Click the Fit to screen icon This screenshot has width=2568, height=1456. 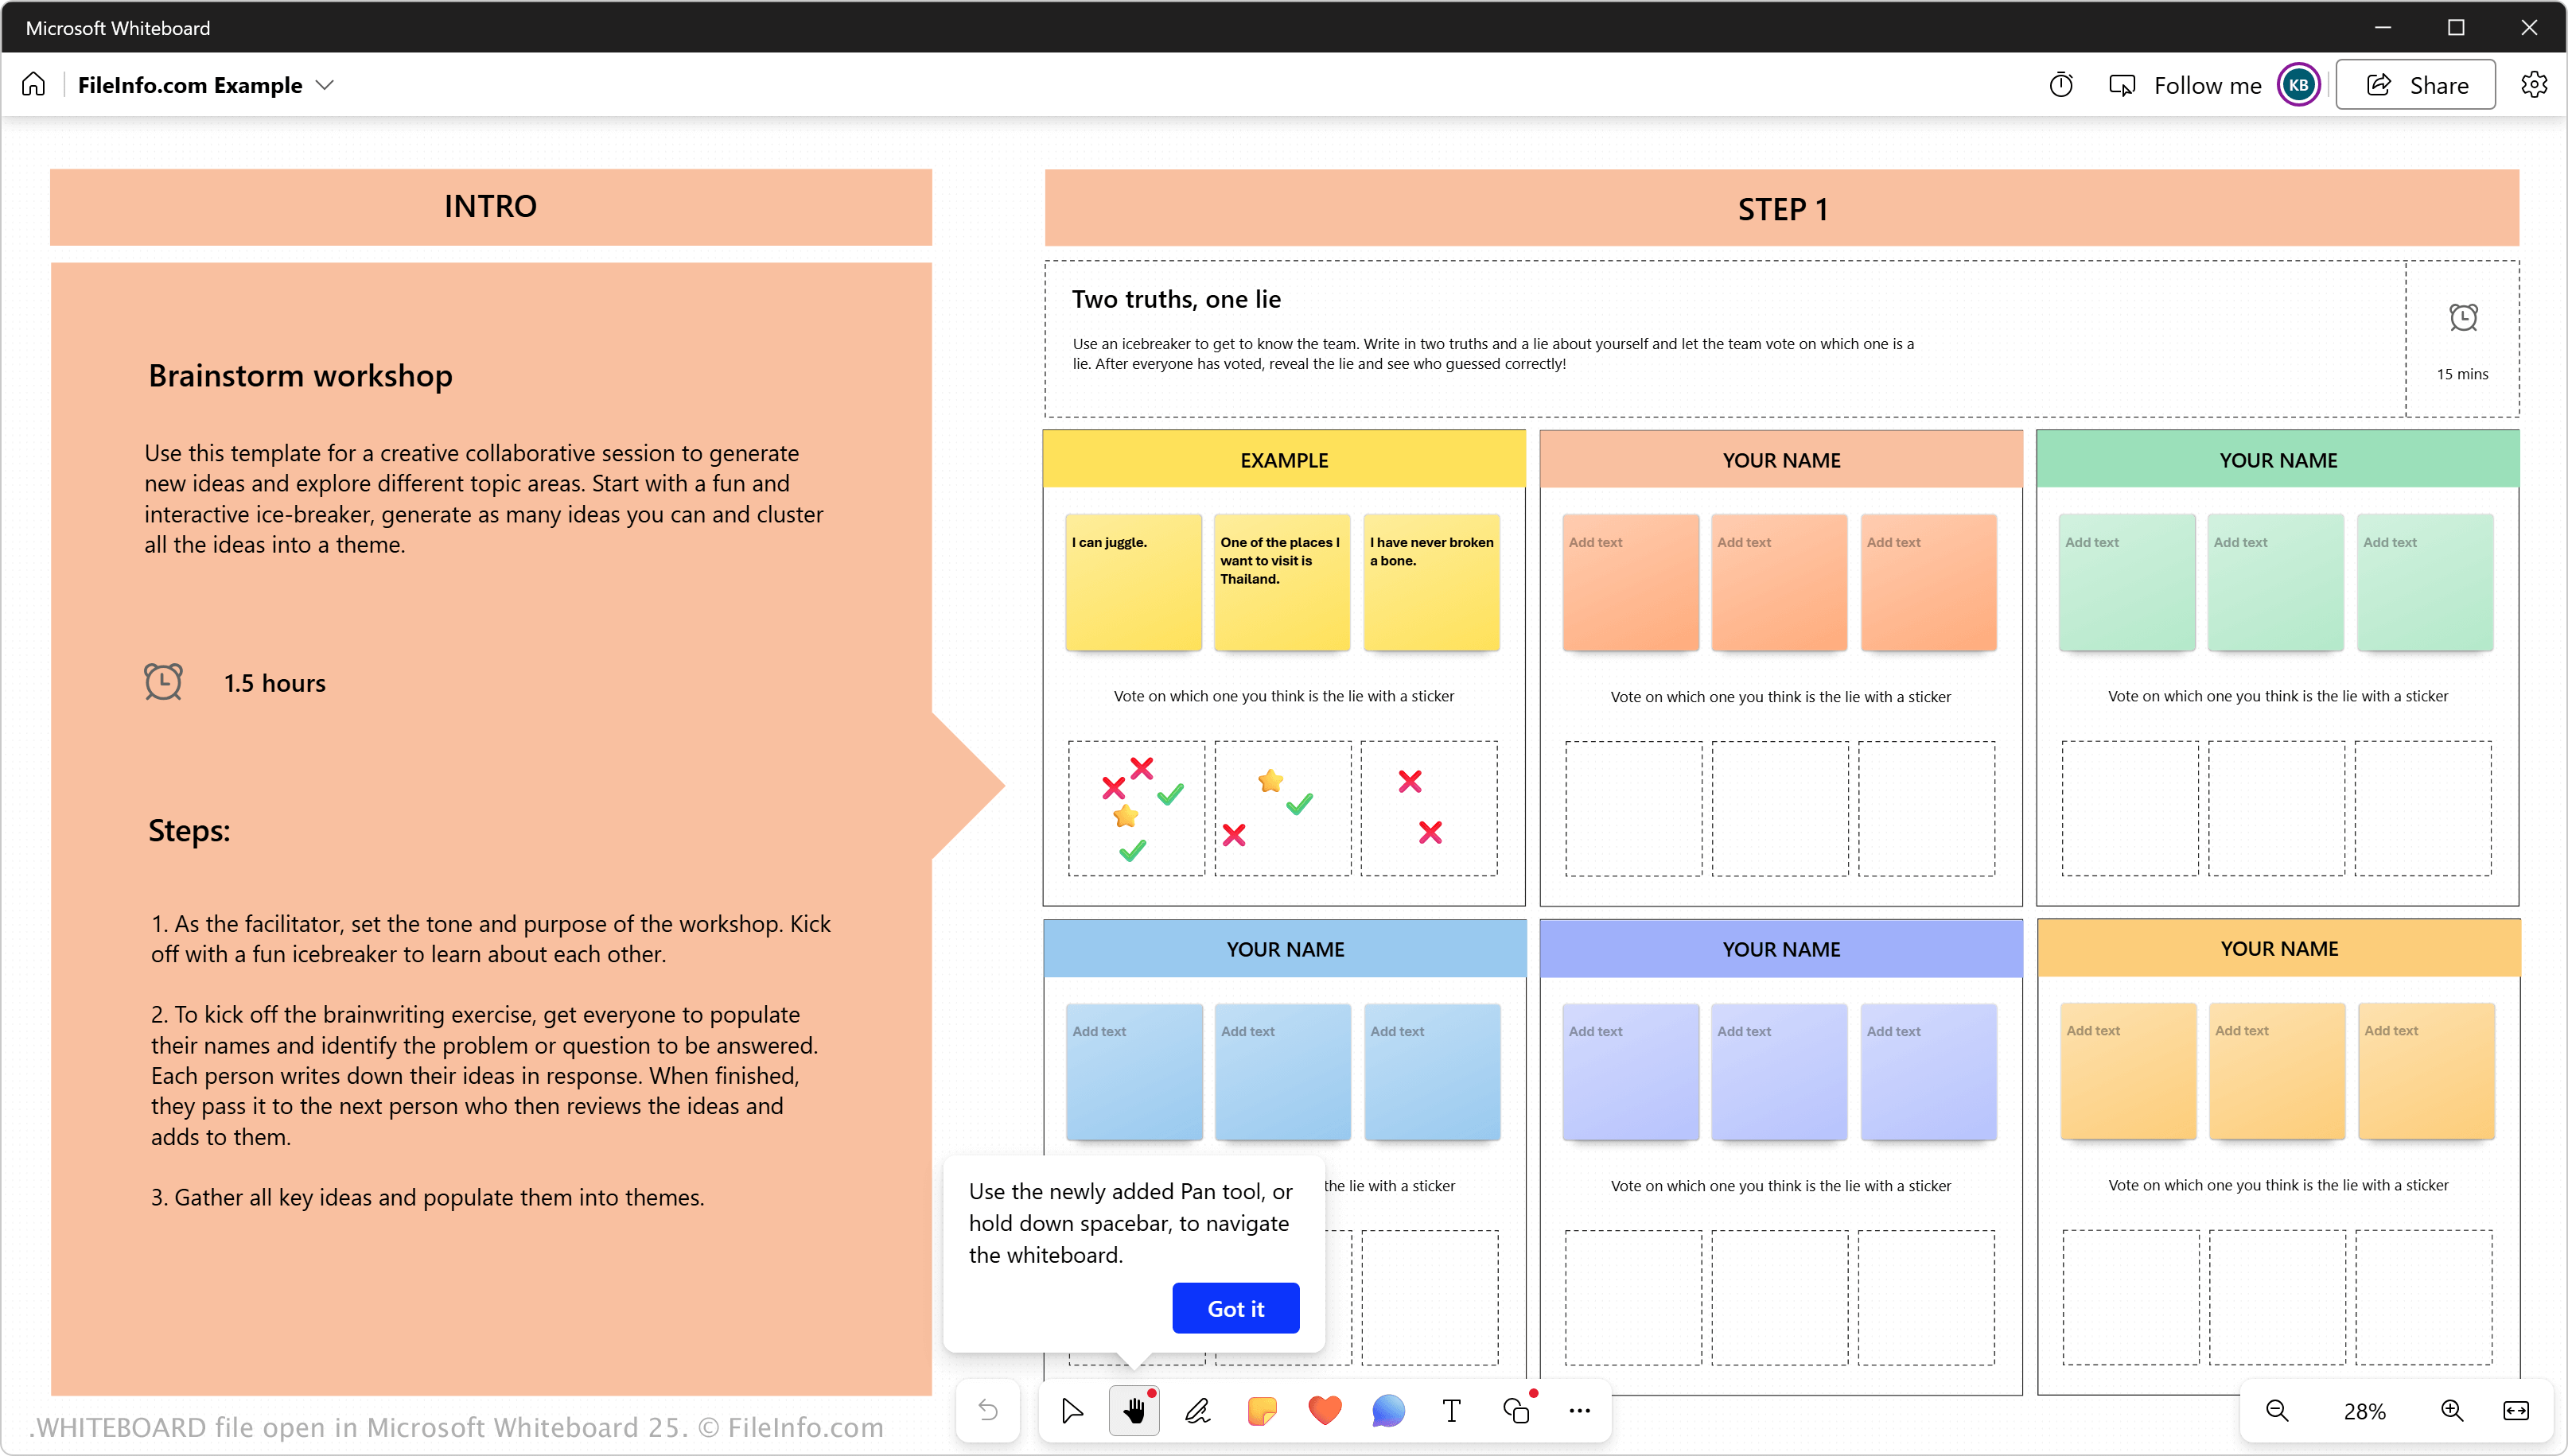(x=2516, y=1411)
